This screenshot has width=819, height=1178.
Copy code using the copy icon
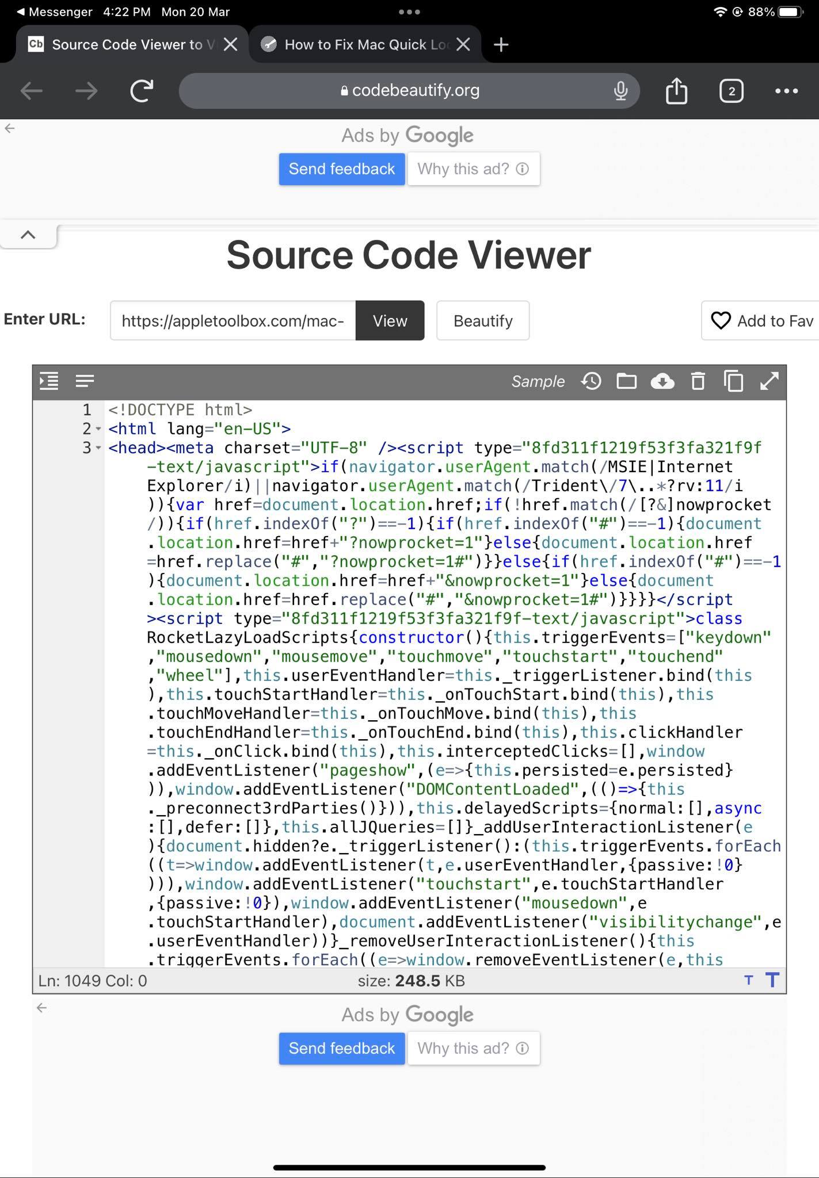click(733, 381)
